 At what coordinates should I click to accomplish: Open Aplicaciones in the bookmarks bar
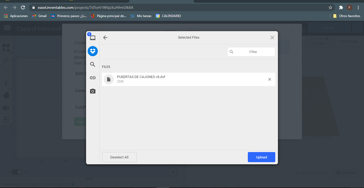tap(16, 16)
